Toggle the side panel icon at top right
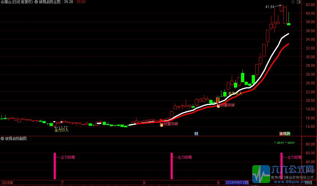 click(x=299, y=2)
